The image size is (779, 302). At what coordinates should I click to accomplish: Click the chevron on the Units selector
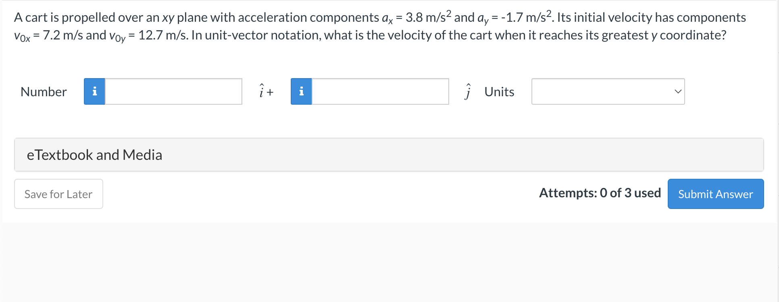click(x=678, y=91)
